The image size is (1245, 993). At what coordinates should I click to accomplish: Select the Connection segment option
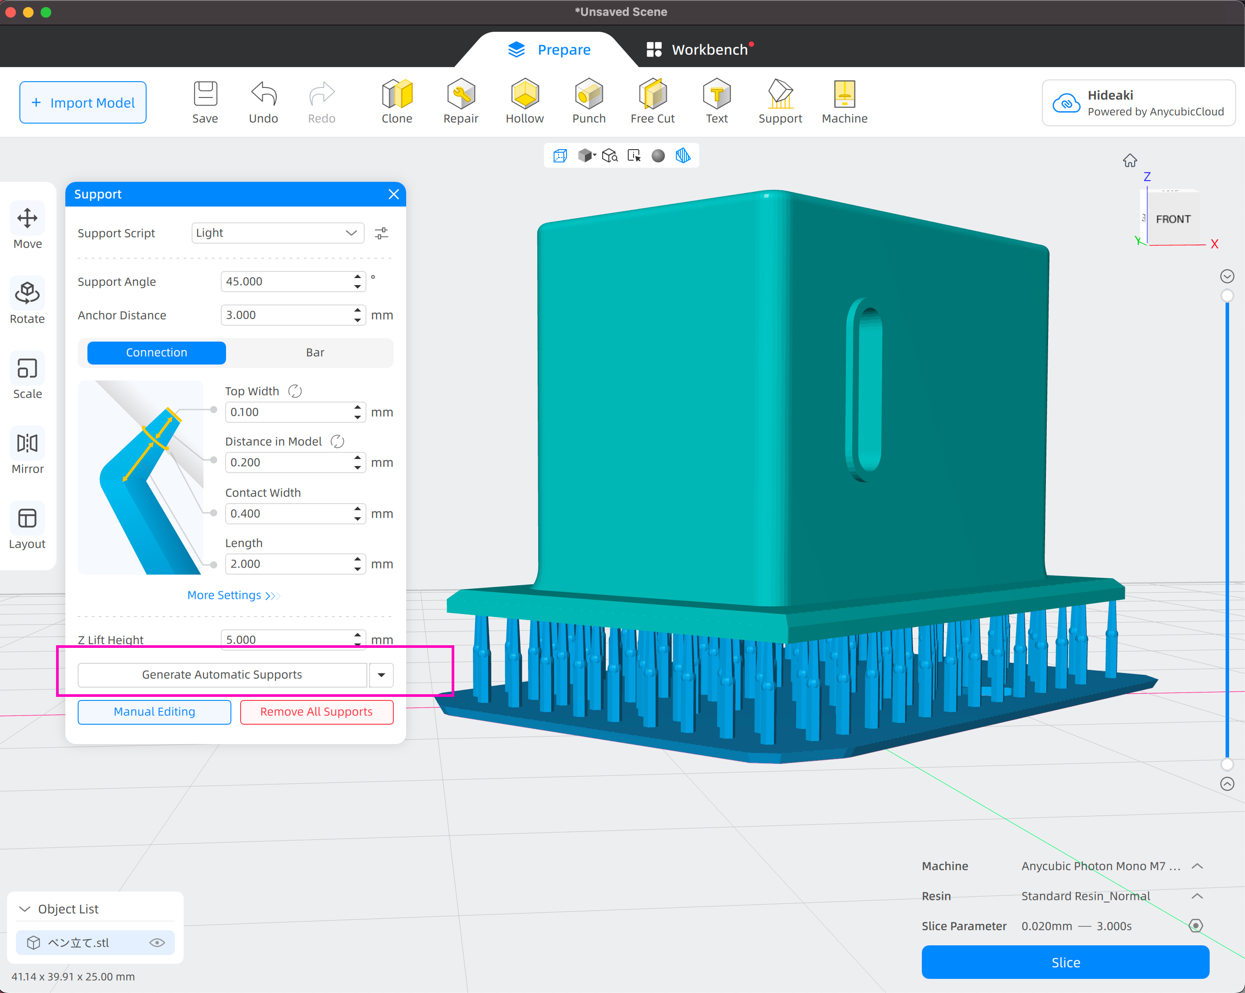tap(156, 353)
